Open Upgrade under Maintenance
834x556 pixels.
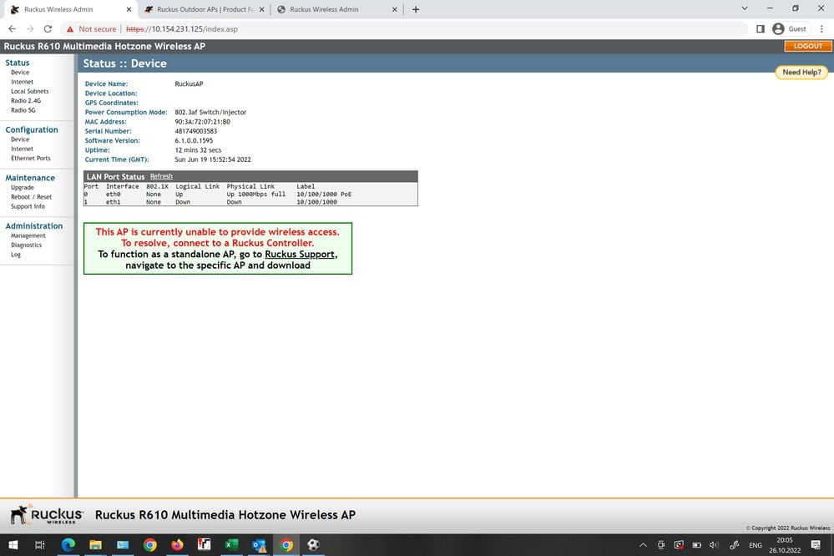23,188
